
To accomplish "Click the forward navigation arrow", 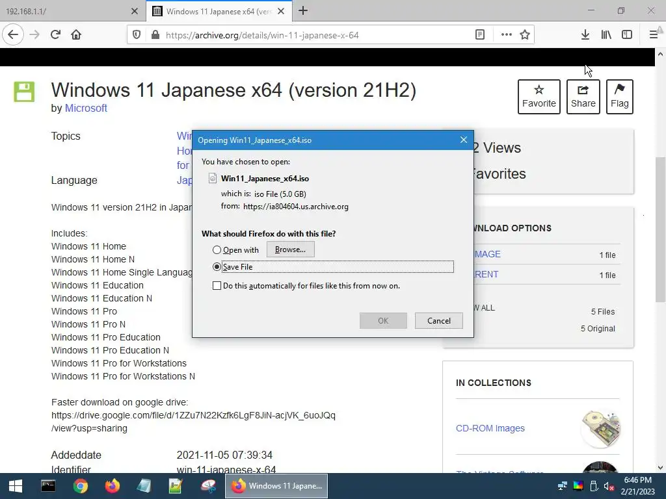I will click(x=34, y=35).
